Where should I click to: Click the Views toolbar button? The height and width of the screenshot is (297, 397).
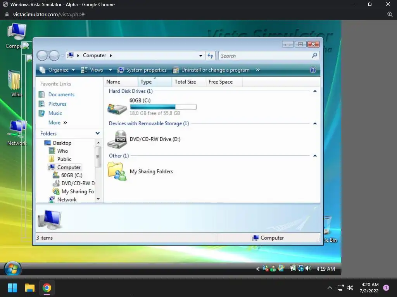(92, 70)
